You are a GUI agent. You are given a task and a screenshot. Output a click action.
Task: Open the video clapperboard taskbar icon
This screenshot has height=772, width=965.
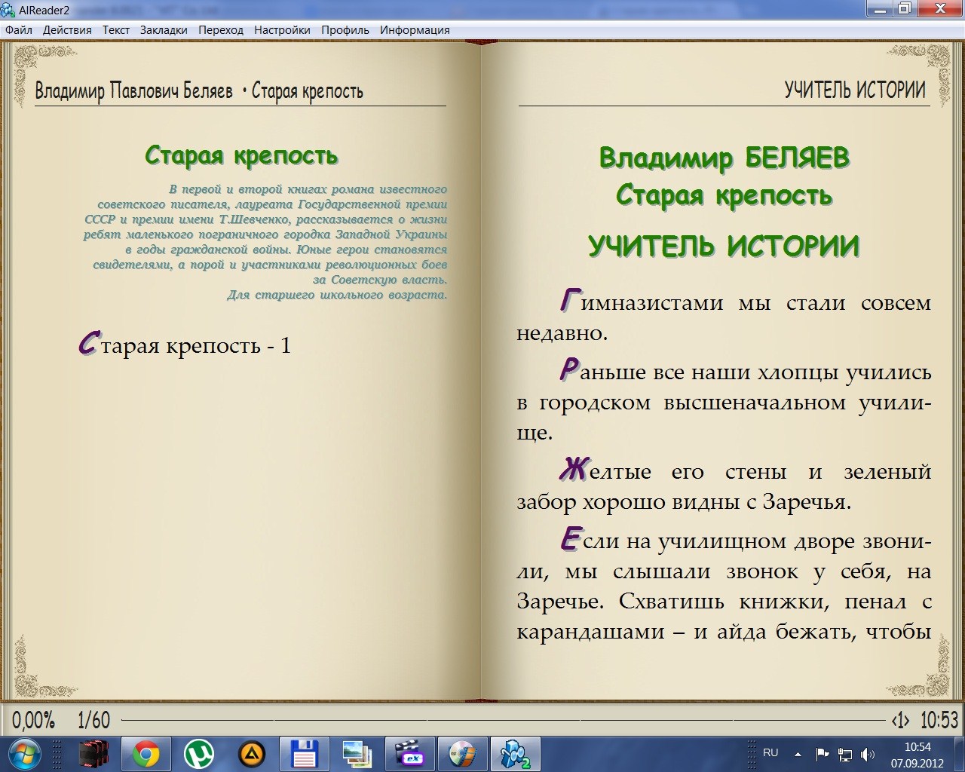[x=409, y=754]
